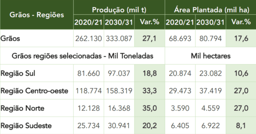The width and height of the screenshot is (256, 134).
Task: Click Grãos production value 333.087
Action: coord(119,39)
